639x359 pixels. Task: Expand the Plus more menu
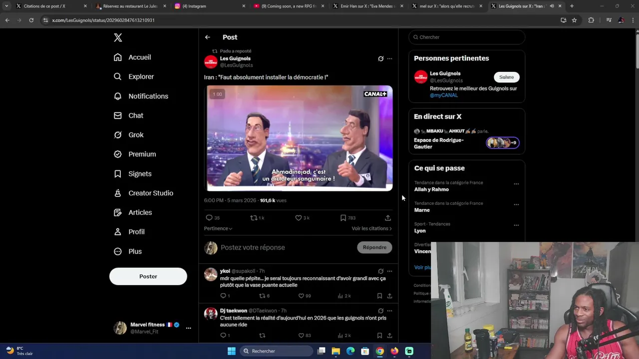pyautogui.click(x=128, y=252)
